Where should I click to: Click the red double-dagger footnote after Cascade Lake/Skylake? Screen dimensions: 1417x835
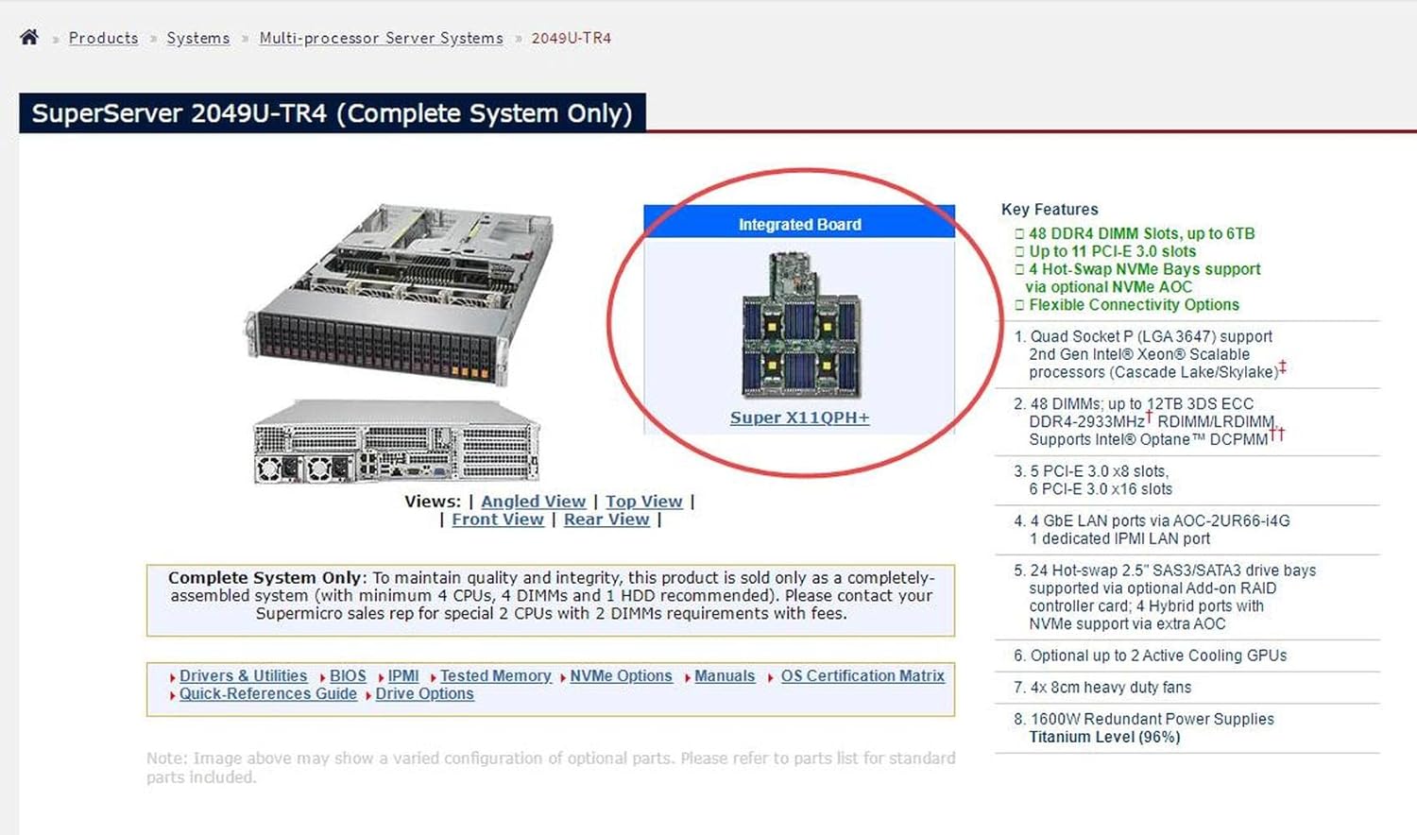pyautogui.click(x=1282, y=366)
